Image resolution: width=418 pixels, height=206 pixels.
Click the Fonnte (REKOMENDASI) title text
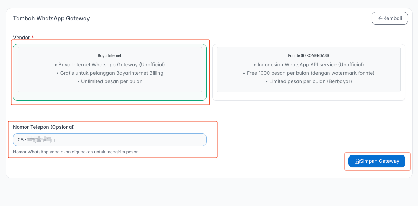tap(308, 55)
